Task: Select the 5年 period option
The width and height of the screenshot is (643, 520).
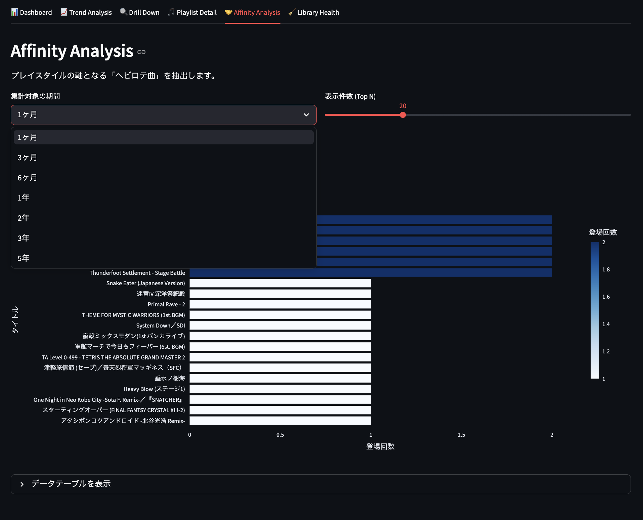Action: click(x=24, y=258)
